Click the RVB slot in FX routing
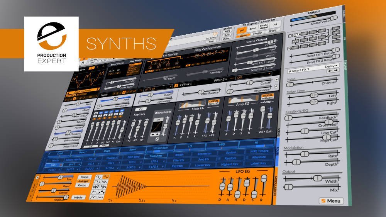386x217 pixels. click(295, 41)
